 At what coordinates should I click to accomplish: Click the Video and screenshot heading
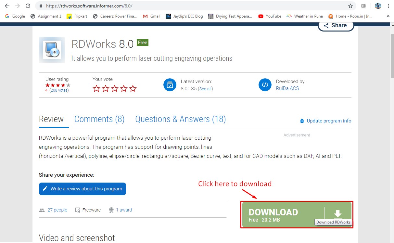(x=77, y=238)
